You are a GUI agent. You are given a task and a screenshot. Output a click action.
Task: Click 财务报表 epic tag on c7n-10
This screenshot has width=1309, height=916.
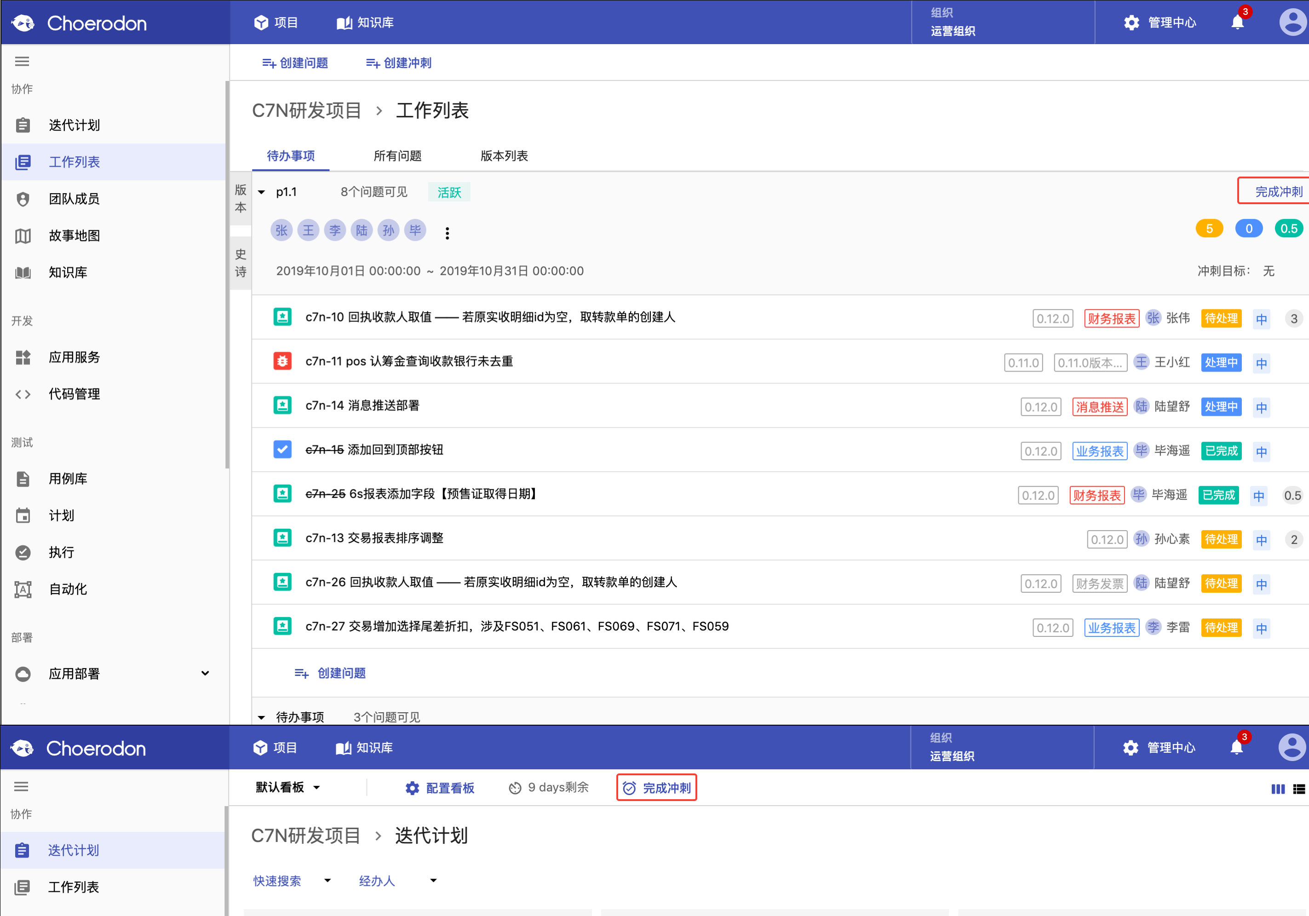point(1112,319)
